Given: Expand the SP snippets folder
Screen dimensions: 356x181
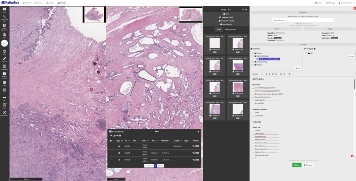Looking at the screenshot, I should tap(306, 53).
